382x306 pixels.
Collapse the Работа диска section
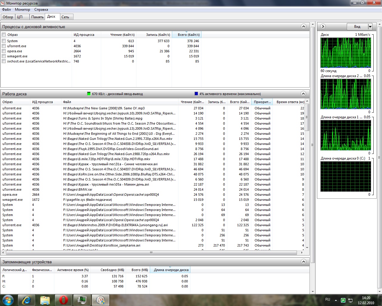304,94
